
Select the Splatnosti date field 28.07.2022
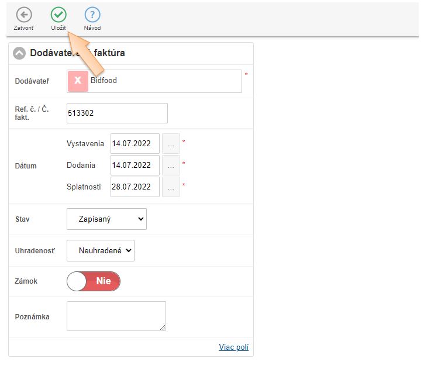135,187
